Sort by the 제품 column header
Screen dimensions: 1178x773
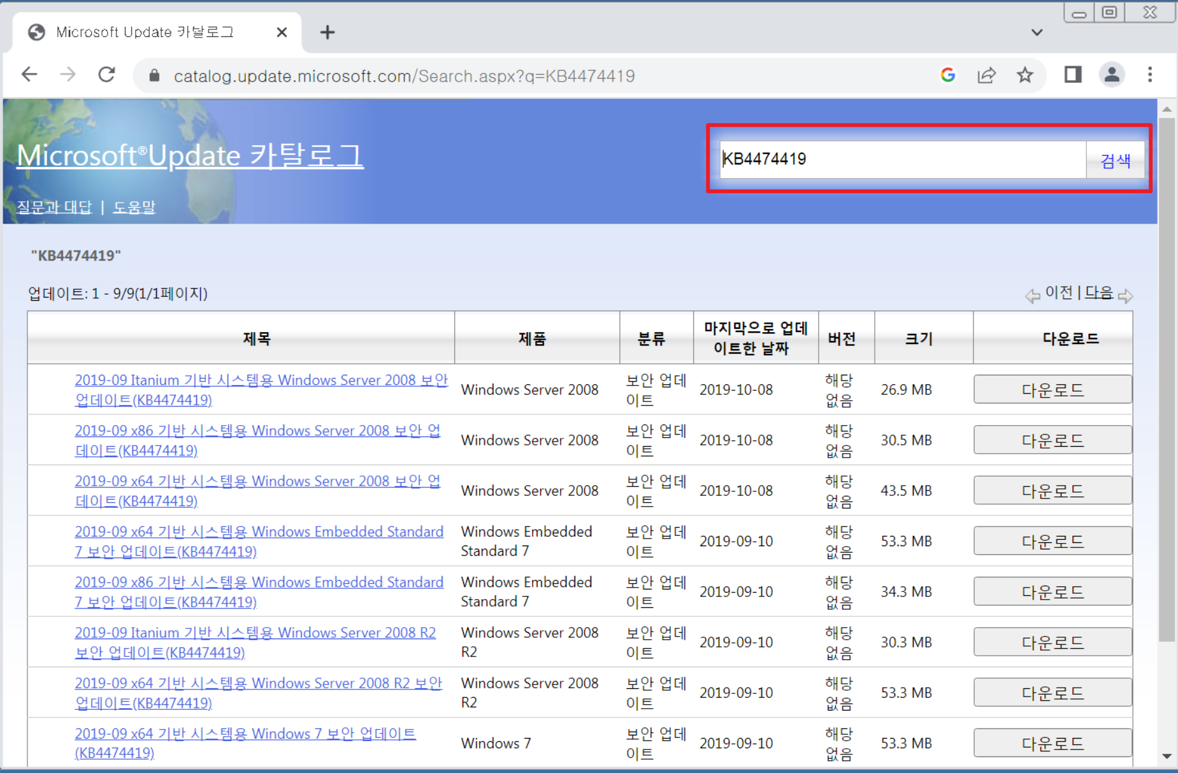tap(532, 338)
